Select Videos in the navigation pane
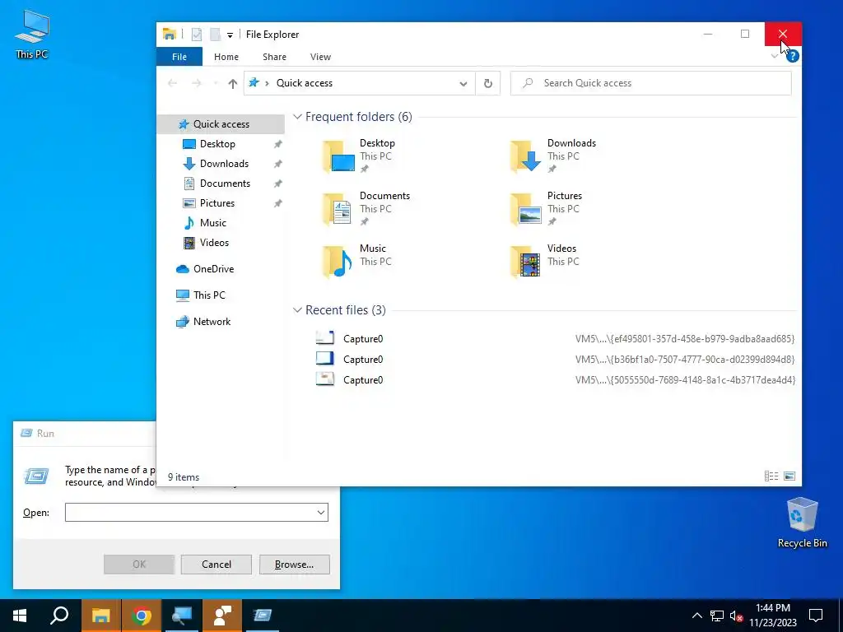 (x=214, y=243)
